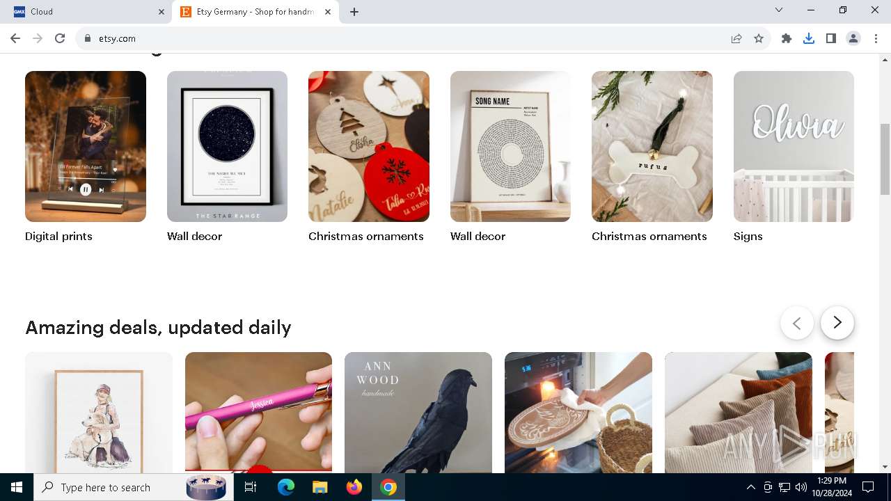This screenshot has height=501, width=891.
Task: Open a new browser tab
Action: (354, 12)
